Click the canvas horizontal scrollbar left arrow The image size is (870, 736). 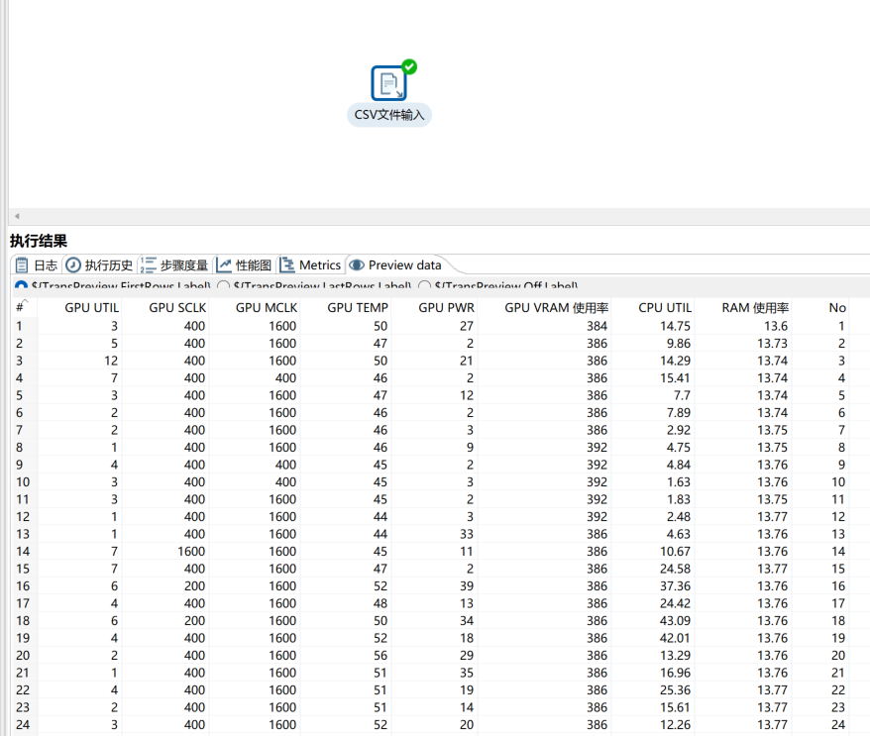coord(16,216)
